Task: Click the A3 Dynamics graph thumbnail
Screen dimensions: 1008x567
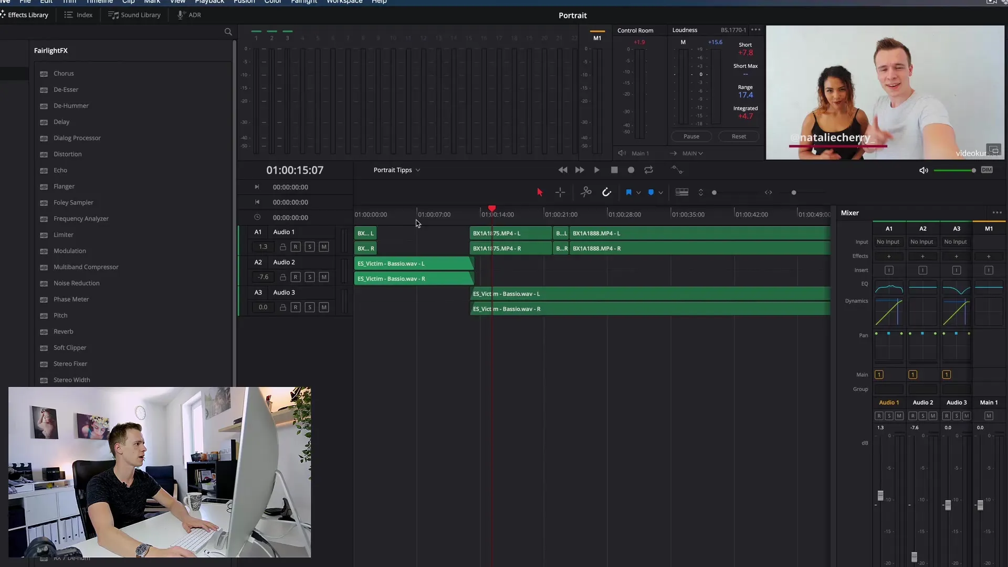Action: click(956, 312)
